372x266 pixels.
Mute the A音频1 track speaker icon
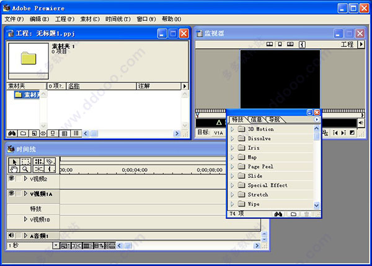11,235
